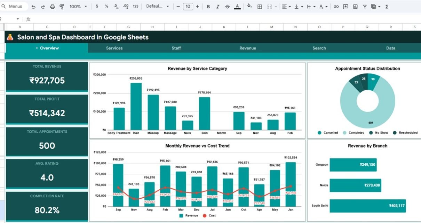421x223 pixels.
Task: Toggle italic formatting
Action: click(218, 7)
